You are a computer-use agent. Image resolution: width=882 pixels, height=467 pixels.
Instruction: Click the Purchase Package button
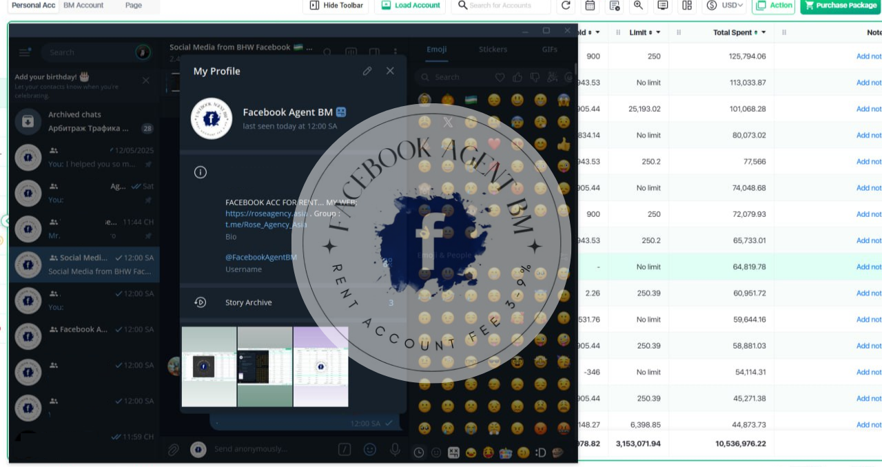841,6
